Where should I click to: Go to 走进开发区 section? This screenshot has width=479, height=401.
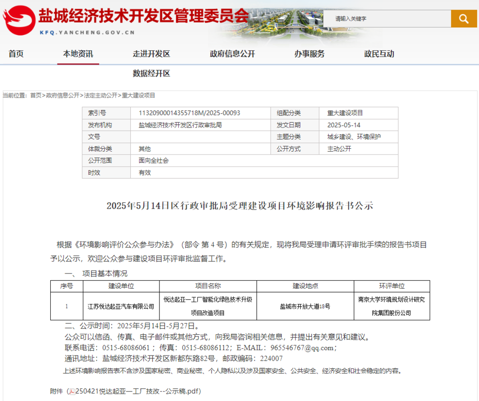151,54
